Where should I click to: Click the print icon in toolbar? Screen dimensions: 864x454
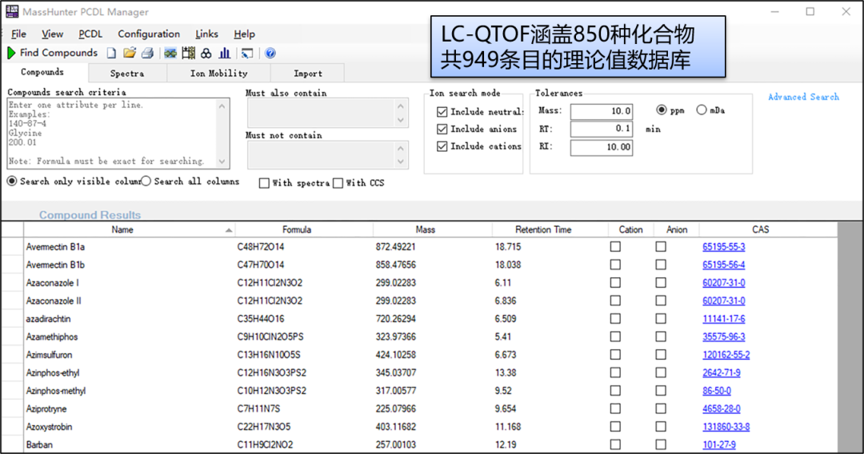(x=148, y=53)
